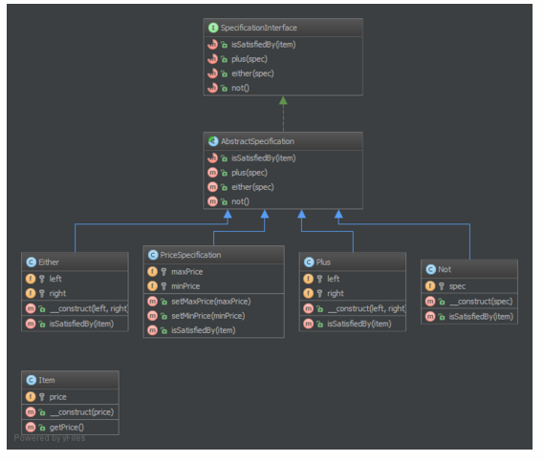
Task: Select right field text in Either
Action: click(x=57, y=293)
